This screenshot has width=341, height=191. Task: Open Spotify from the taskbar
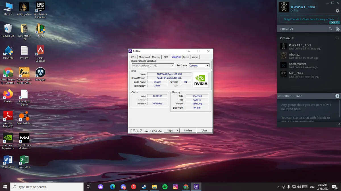tap(165, 187)
